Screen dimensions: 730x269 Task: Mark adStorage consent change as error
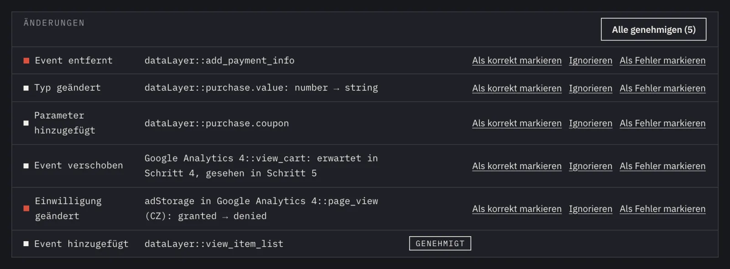click(662, 209)
